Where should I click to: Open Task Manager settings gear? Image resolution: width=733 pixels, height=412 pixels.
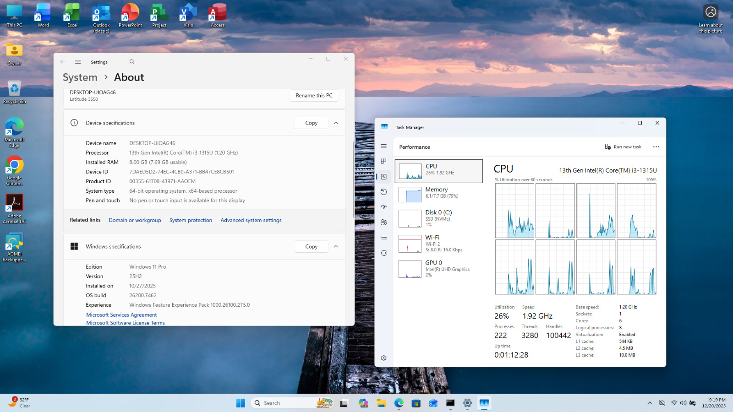coord(383,358)
